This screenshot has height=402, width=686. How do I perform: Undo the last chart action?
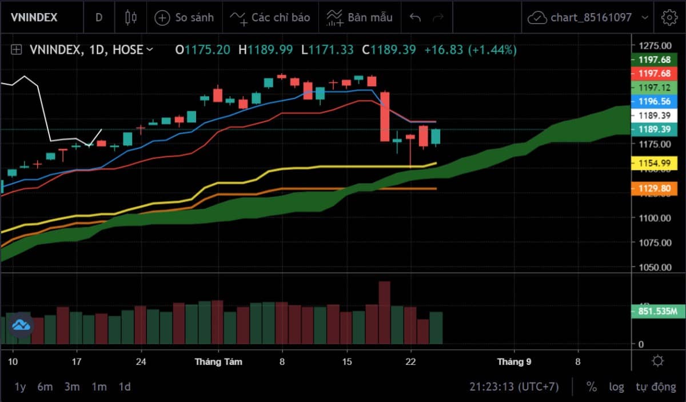point(416,18)
